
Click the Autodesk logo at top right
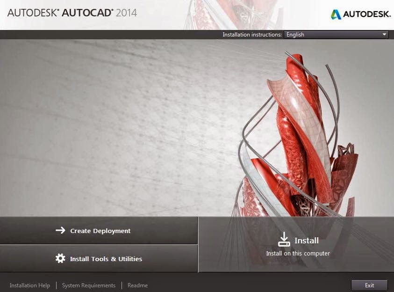tap(360, 14)
